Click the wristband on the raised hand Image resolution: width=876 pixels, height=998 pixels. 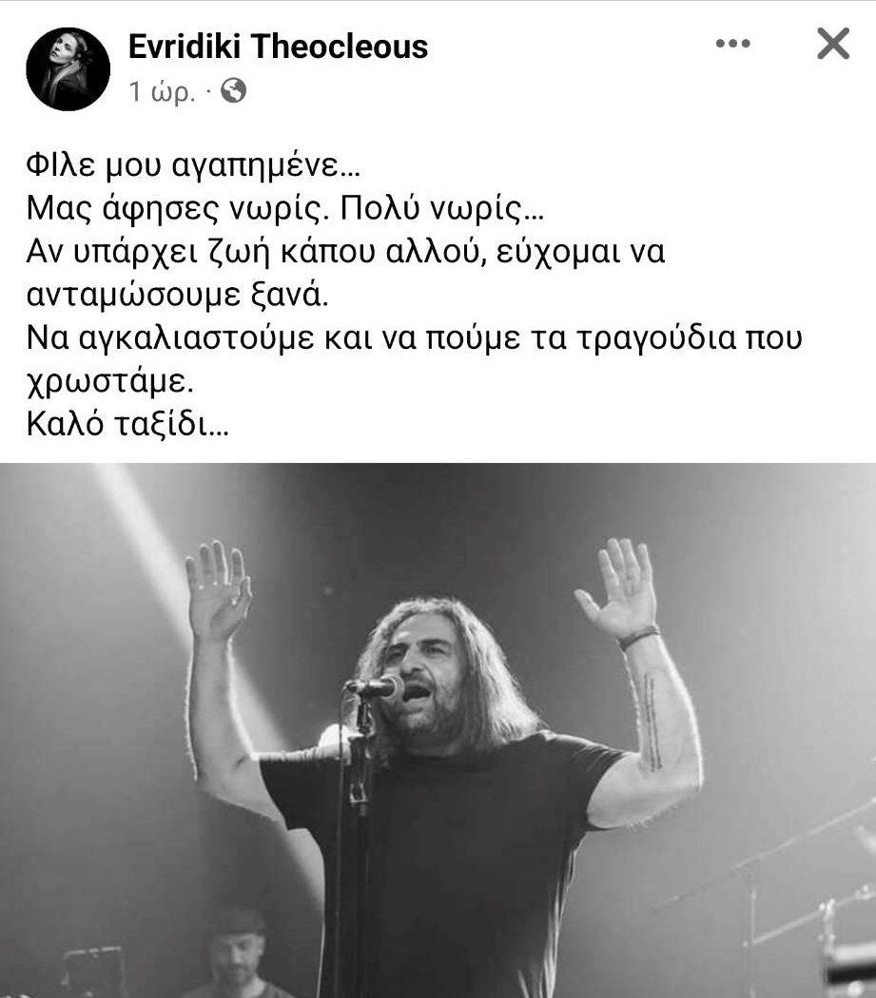pos(638,637)
